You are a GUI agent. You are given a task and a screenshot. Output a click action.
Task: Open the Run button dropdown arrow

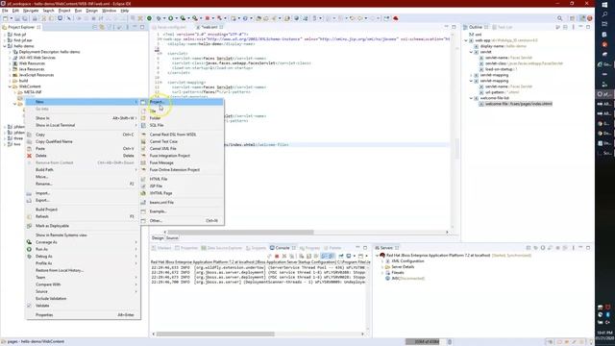(x=176, y=18)
